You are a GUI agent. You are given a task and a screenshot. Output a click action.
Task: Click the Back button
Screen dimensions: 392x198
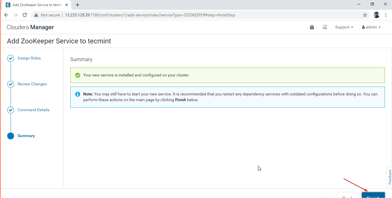point(348,195)
